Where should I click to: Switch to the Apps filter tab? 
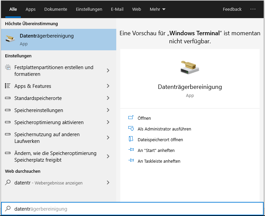pos(30,9)
